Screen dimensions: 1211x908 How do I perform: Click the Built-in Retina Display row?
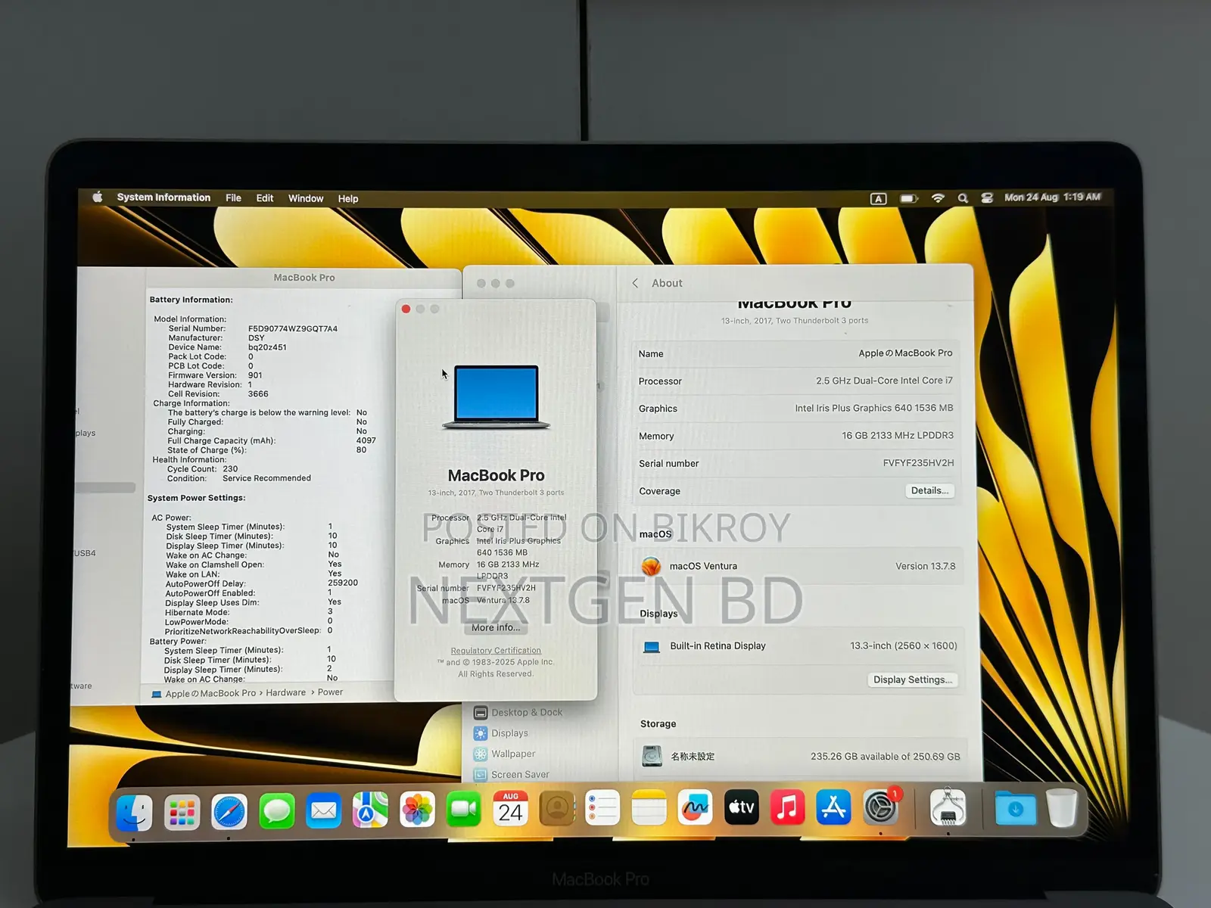pyautogui.click(x=799, y=646)
